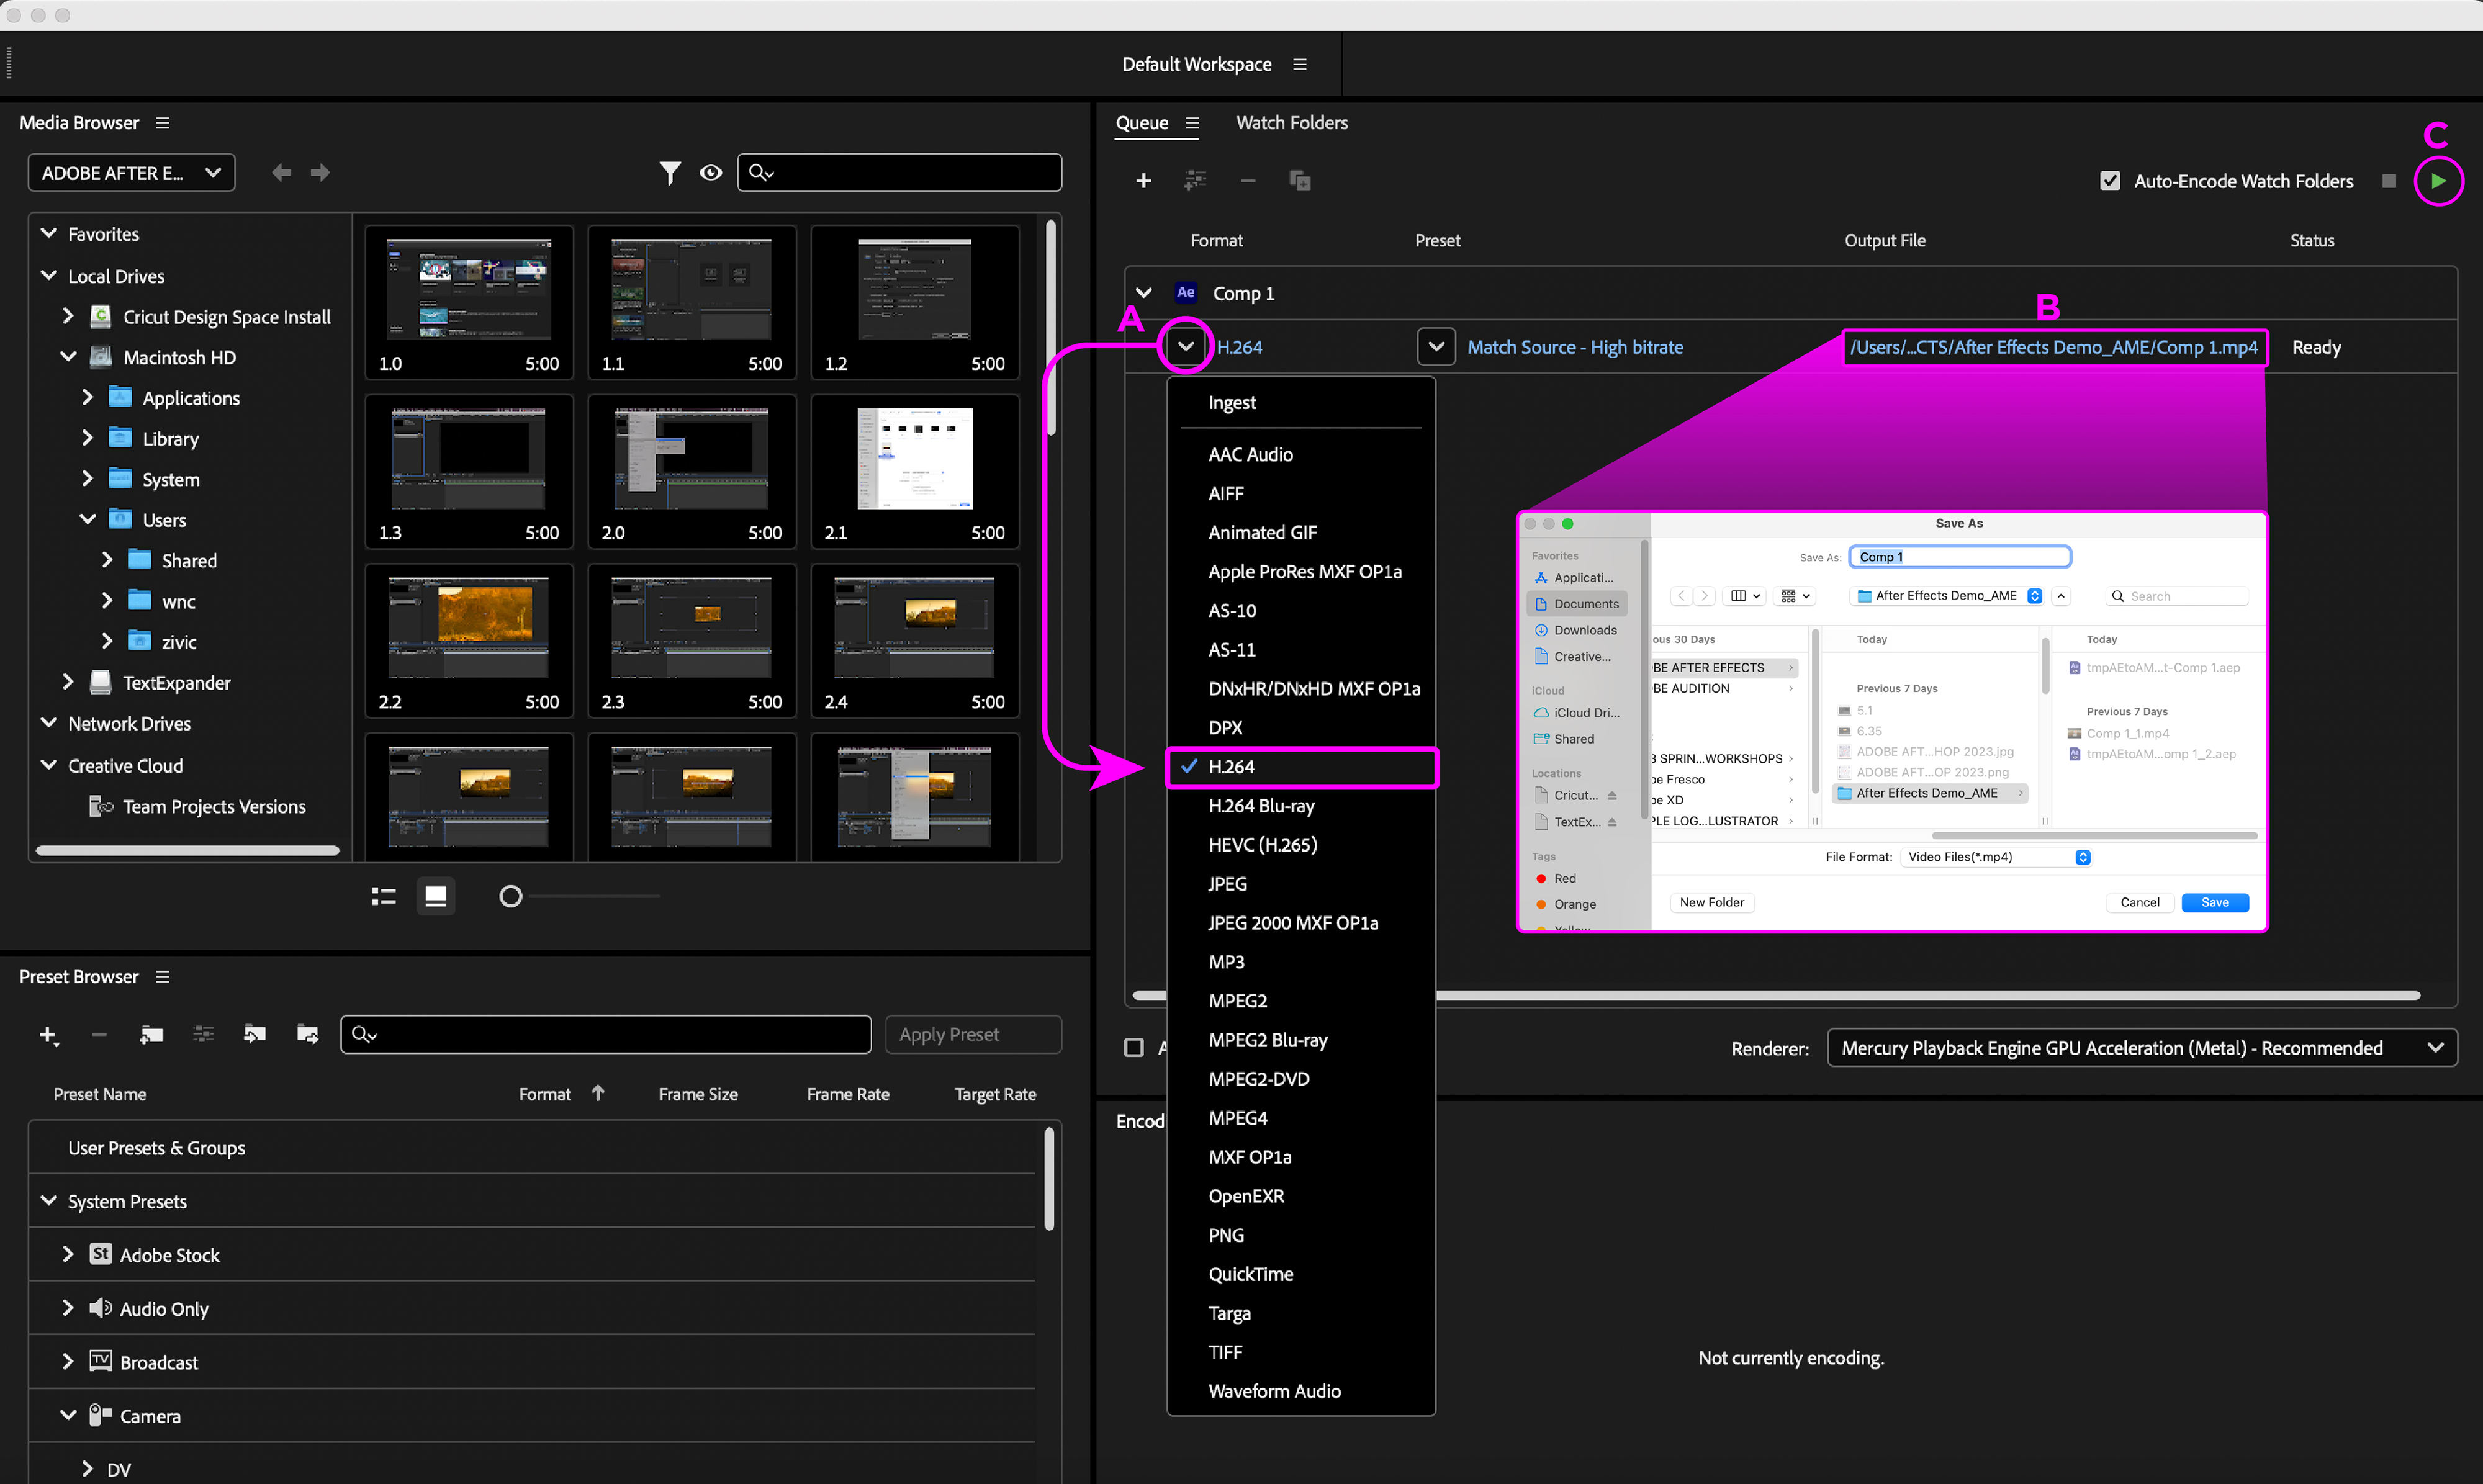
Task: Click the Duplicate icon in Queue toolbar
Action: [1299, 181]
